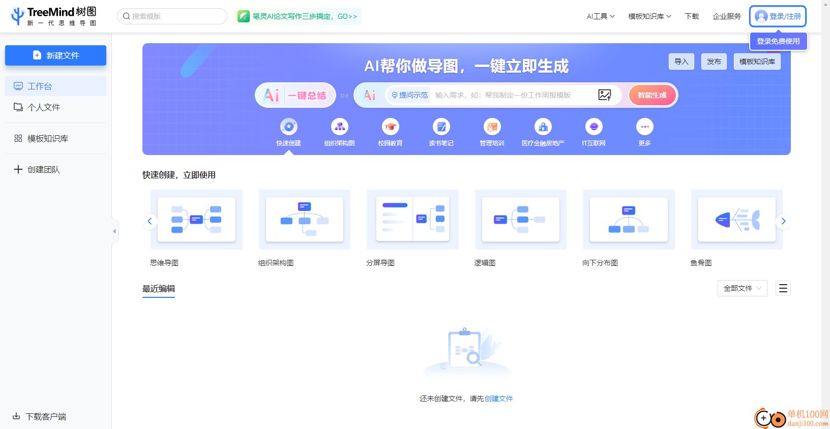Open the 下载 menu item
Image resolution: width=830 pixels, height=429 pixels.
point(692,16)
